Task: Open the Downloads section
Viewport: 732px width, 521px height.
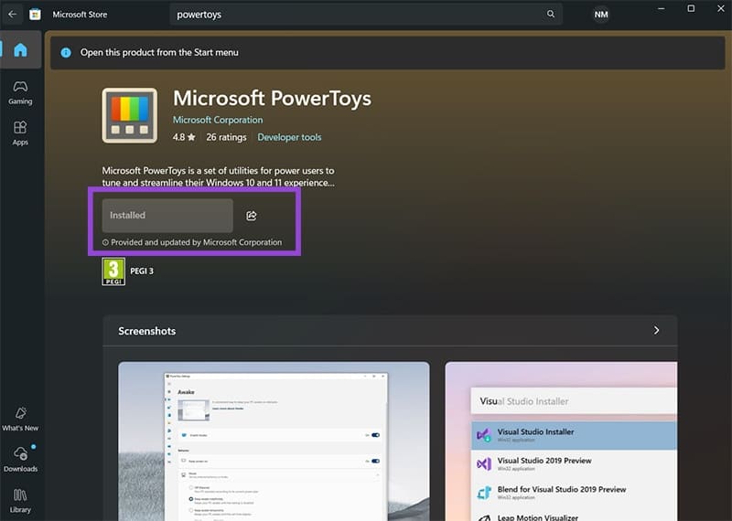Action: click(20, 459)
